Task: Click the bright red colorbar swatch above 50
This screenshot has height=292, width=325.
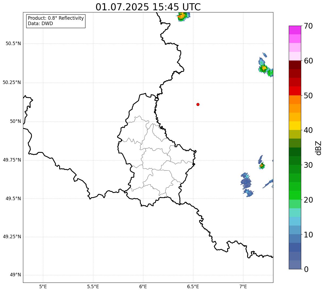Action: point(295,91)
